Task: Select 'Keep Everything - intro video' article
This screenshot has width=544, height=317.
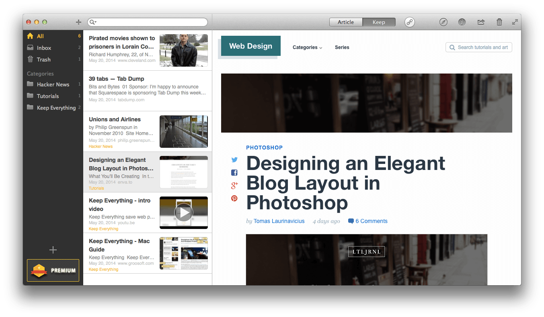Action: point(148,213)
